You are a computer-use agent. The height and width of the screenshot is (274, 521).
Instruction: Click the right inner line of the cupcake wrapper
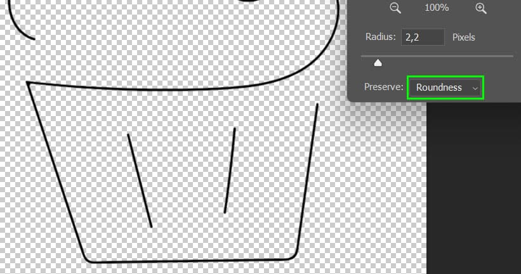(230, 170)
